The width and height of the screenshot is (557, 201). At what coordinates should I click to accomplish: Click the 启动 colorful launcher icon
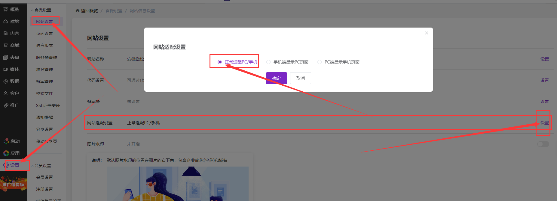coord(6,141)
